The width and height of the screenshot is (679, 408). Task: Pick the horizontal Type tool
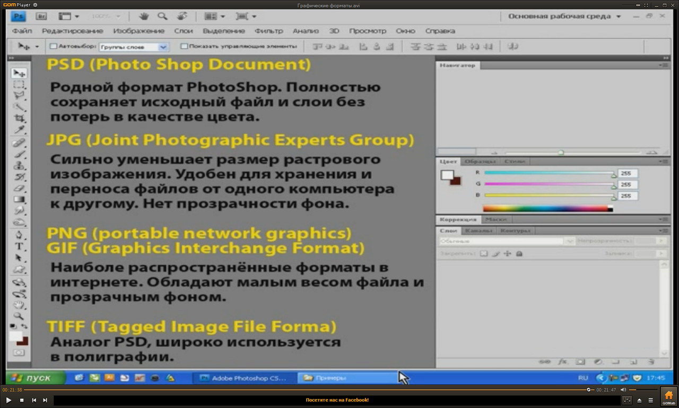[19, 246]
